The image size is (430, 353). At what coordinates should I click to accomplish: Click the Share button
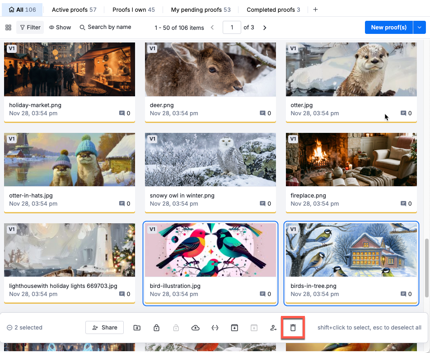coord(104,328)
